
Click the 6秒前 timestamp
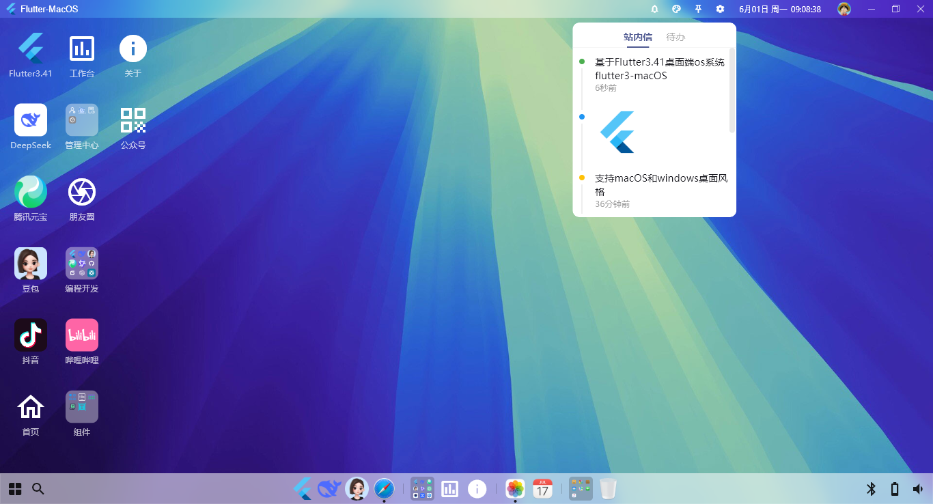click(606, 88)
